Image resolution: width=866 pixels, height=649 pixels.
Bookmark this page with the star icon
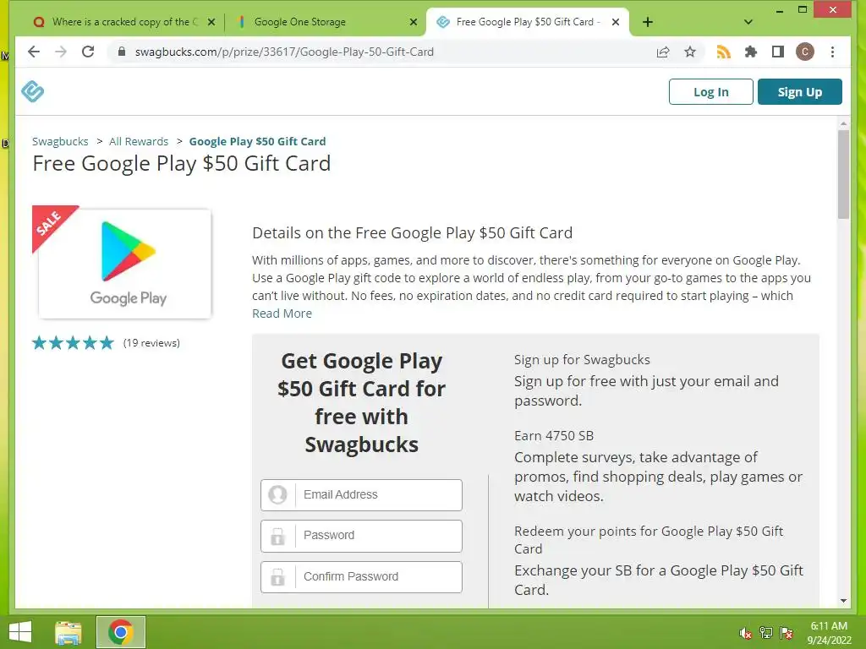690,52
